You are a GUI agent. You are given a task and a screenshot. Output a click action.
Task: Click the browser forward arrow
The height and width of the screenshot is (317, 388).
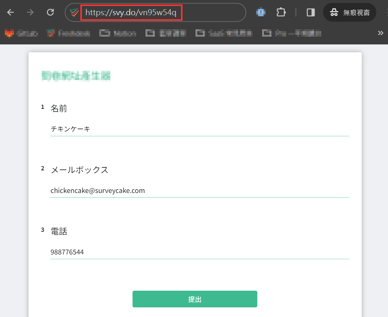[30, 12]
